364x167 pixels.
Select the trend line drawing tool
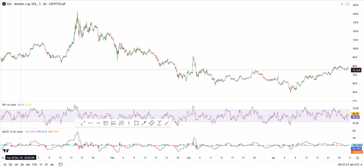click(x=82, y=123)
